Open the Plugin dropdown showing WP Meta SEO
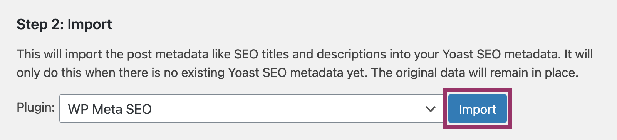Viewport: 617px width, 140px height. click(251, 108)
